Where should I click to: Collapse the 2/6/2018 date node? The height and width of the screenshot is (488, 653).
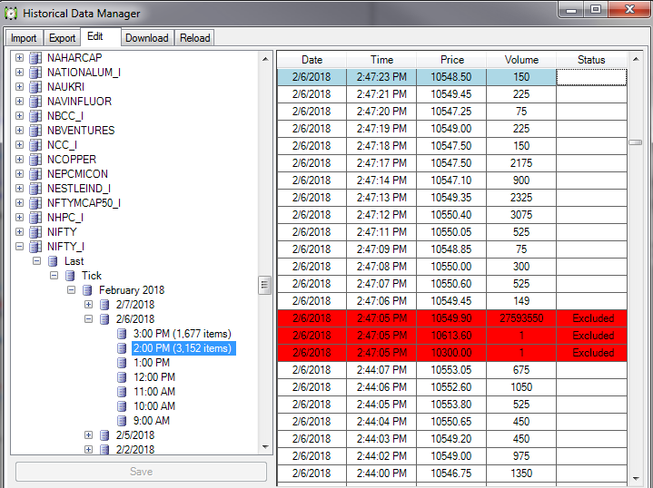pyautogui.click(x=89, y=319)
